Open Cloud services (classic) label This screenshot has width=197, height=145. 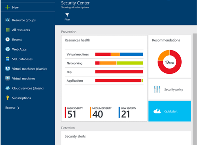point(28,88)
